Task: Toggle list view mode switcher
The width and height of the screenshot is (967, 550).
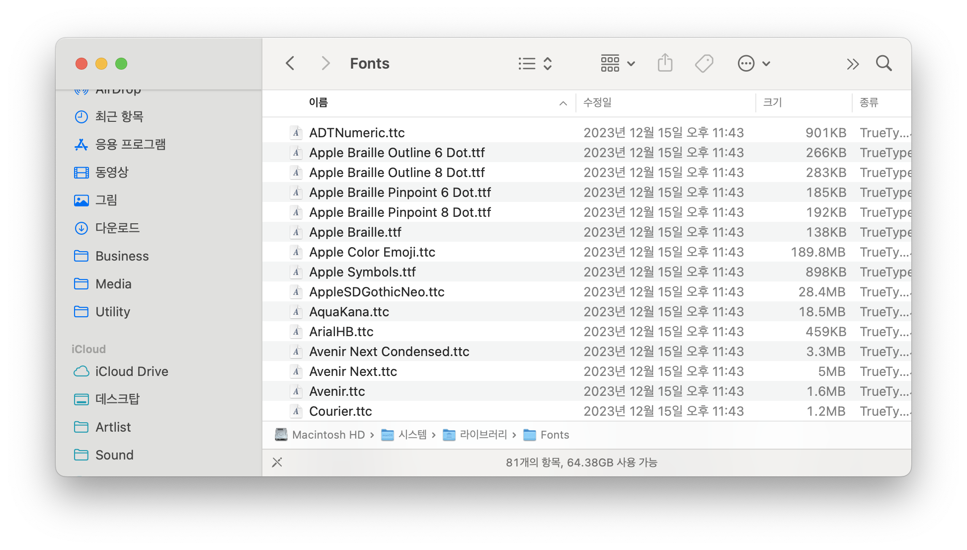Action: pos(535,64)
